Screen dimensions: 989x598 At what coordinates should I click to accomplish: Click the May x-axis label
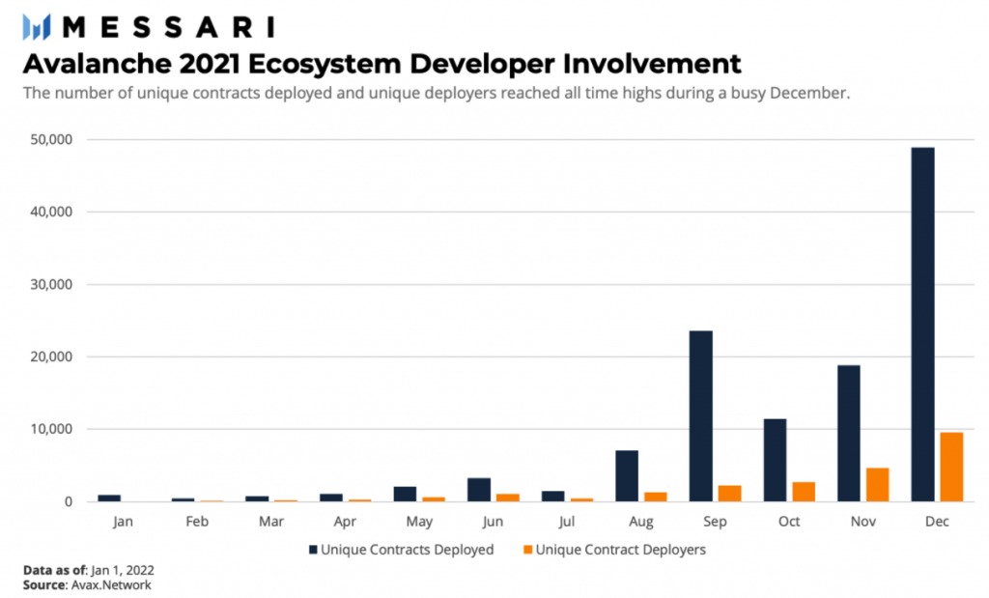pyautogui.click(x=419, y=523)
